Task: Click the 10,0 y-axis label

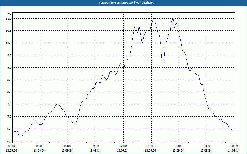Action: (9, 43)
